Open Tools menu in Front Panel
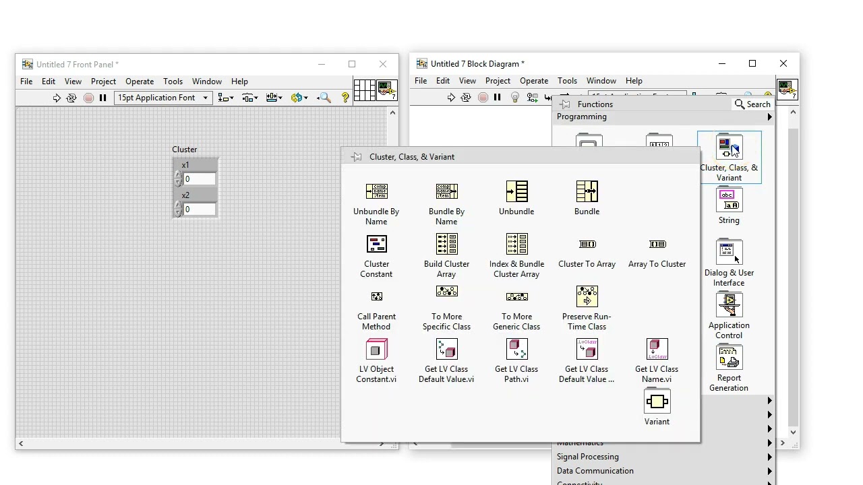 click(173, 82)
